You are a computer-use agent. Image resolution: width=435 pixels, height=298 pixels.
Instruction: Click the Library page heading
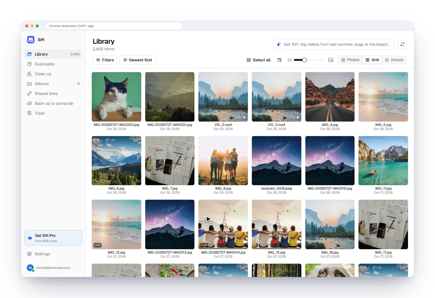[104, 41]
